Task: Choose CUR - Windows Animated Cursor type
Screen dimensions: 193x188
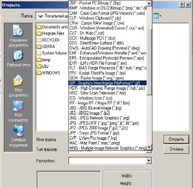Action: pos(108,28)
